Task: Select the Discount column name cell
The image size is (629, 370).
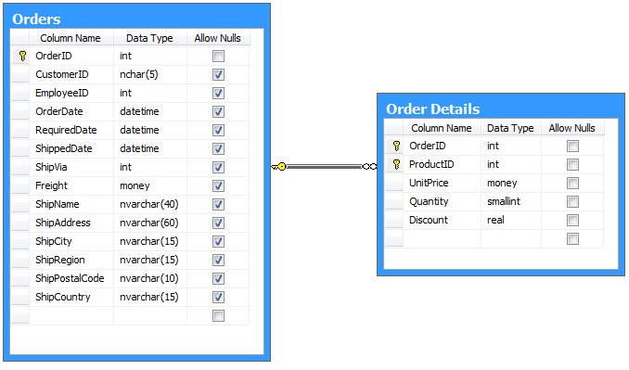Action: pos(442,220)
